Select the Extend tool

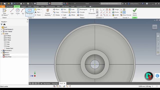[x=64, y=12]
